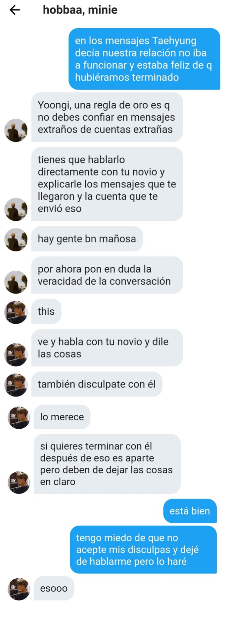Tap the back arrow icon
Image resolution: width=226 pixels, height=636 pixels.
coord(15,10)
